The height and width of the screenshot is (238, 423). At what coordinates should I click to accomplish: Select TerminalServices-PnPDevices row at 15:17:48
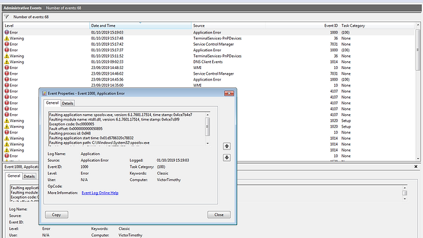(209, 38)
